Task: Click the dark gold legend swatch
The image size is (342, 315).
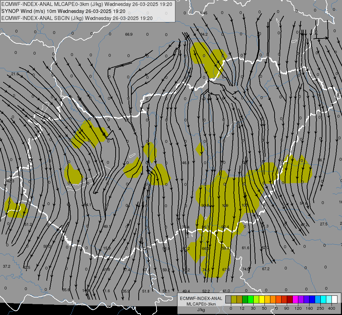Action: [x=240, y=300]
